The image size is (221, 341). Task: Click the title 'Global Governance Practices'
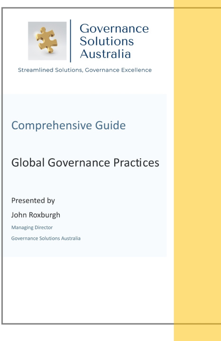pos(85,162)
